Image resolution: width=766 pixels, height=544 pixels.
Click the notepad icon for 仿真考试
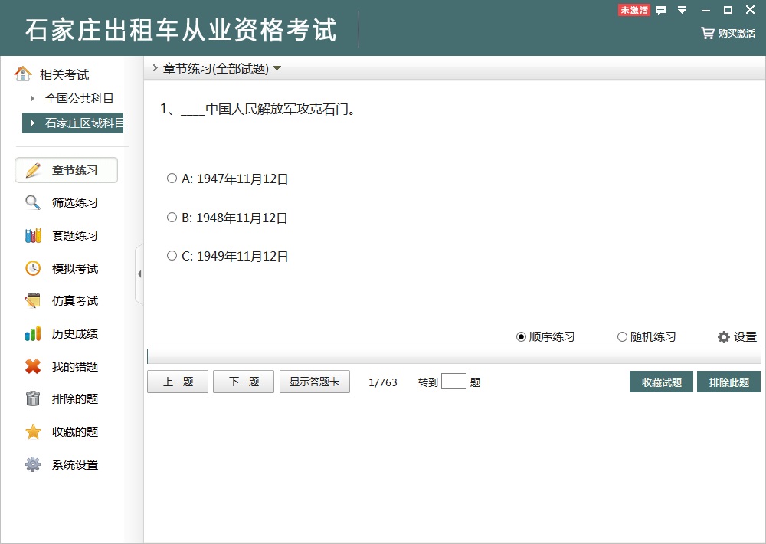click(33, 300)
